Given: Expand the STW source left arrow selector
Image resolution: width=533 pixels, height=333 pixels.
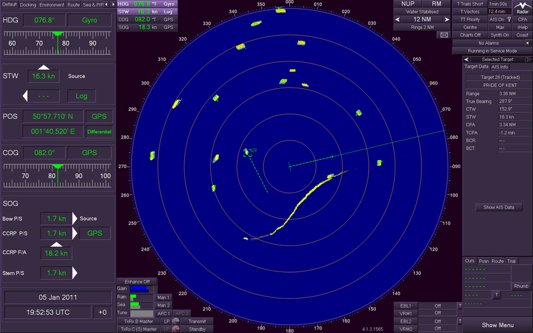Looking at the screenshot, I should coord(25,96).
